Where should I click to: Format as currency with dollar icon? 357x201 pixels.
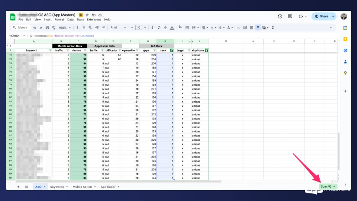tap(77, 28)
